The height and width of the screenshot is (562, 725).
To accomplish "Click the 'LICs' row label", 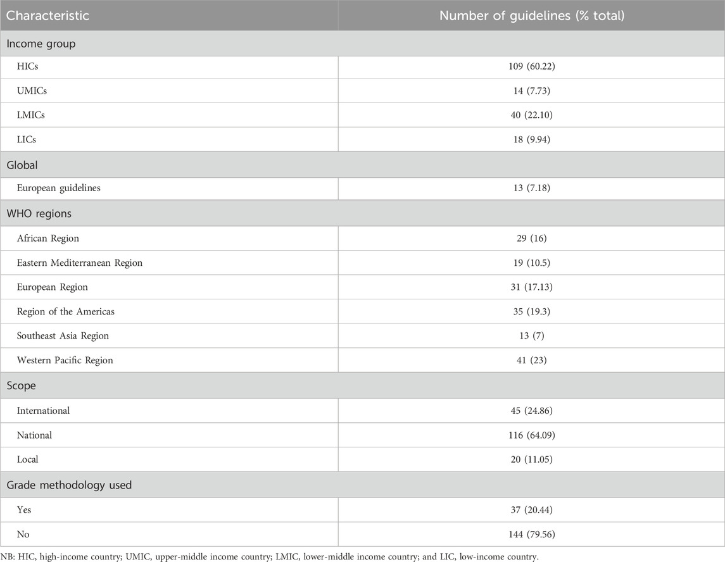I will [x=27, y=140].
